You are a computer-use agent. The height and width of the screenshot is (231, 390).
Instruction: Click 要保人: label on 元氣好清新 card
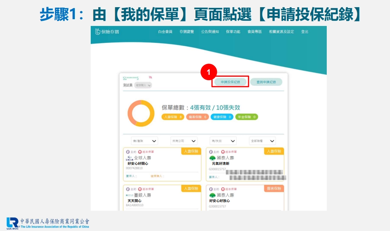214,177
